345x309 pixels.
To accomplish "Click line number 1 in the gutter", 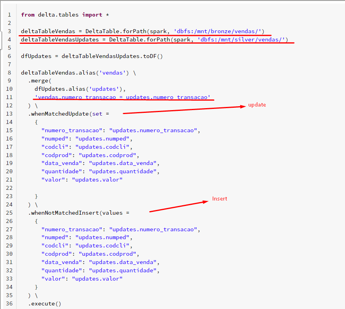I will point(9,15).
